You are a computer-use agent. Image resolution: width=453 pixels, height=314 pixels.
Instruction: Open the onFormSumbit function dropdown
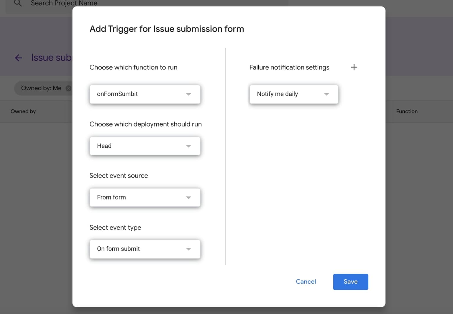click(145, 94)
